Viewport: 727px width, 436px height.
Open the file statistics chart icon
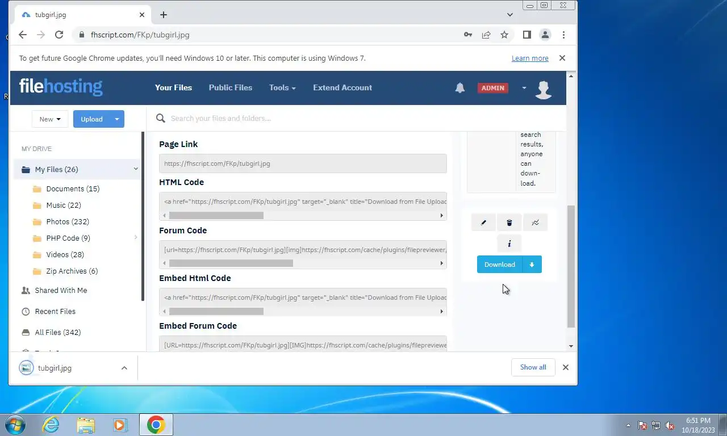point(535,223)
